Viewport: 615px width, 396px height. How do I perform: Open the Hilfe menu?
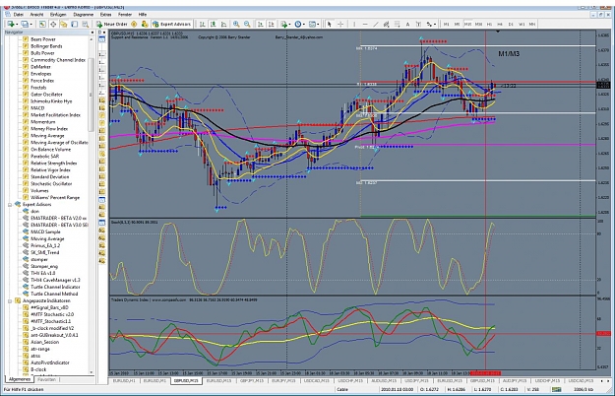(x=143, y=14)
